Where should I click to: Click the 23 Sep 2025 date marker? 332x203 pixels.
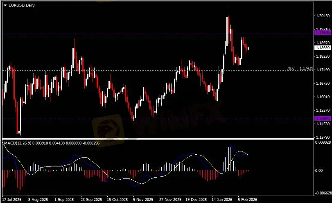[91, 200]
